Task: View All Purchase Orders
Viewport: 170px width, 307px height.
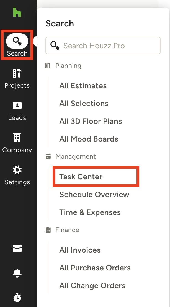Action: pyautogui.click(x=95, y=268)
